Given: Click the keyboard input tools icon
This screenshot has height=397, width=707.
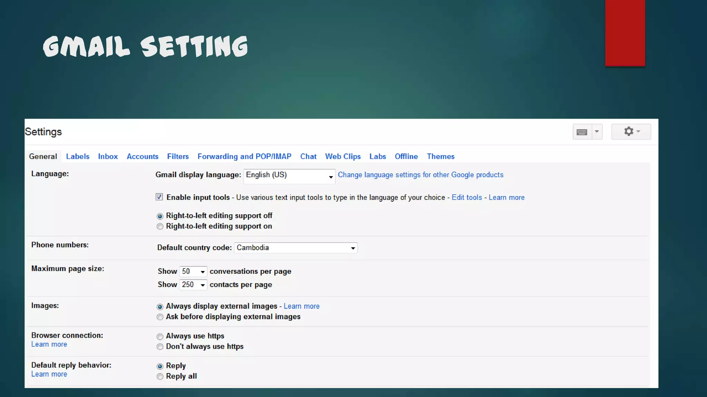Looking at the screenshot, I should click(582, 132).
